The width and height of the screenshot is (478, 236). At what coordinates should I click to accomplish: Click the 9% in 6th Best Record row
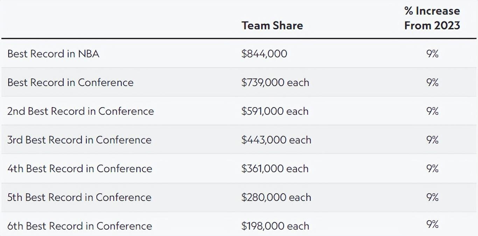432,224
